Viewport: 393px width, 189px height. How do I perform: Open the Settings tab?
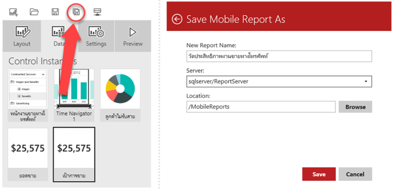[x=96, y=36]
